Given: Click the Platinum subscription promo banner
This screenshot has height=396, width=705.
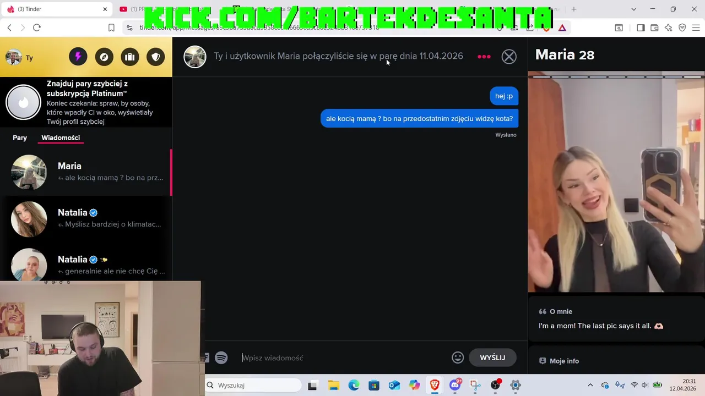Looking at the screenshot, I should 86,102.
